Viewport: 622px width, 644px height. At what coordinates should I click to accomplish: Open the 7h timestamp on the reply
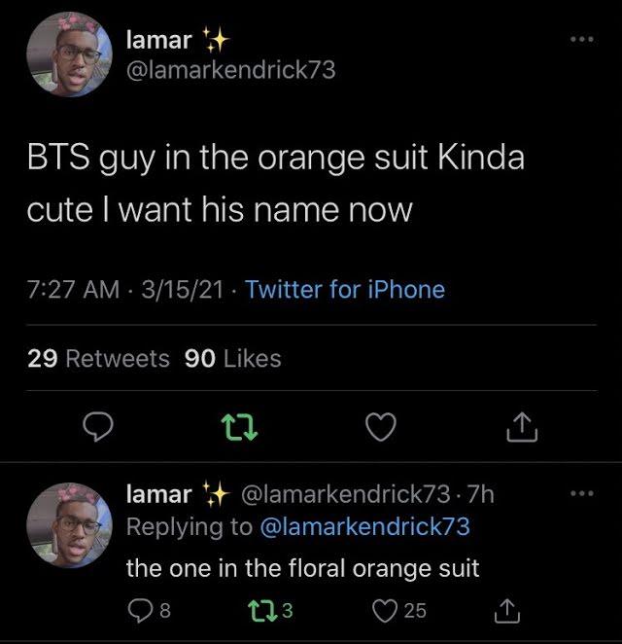coord(480,494)
